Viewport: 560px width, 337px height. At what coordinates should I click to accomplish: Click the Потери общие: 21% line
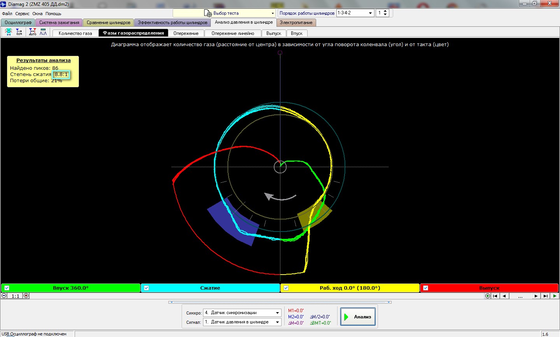tap(36, 81)
